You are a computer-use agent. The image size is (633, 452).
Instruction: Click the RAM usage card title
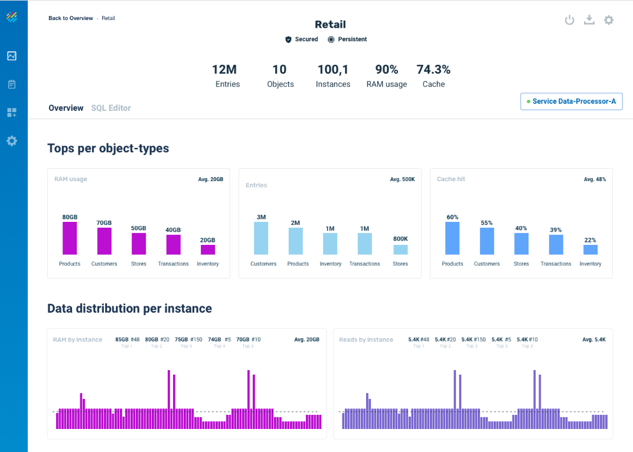pos(71,179)
